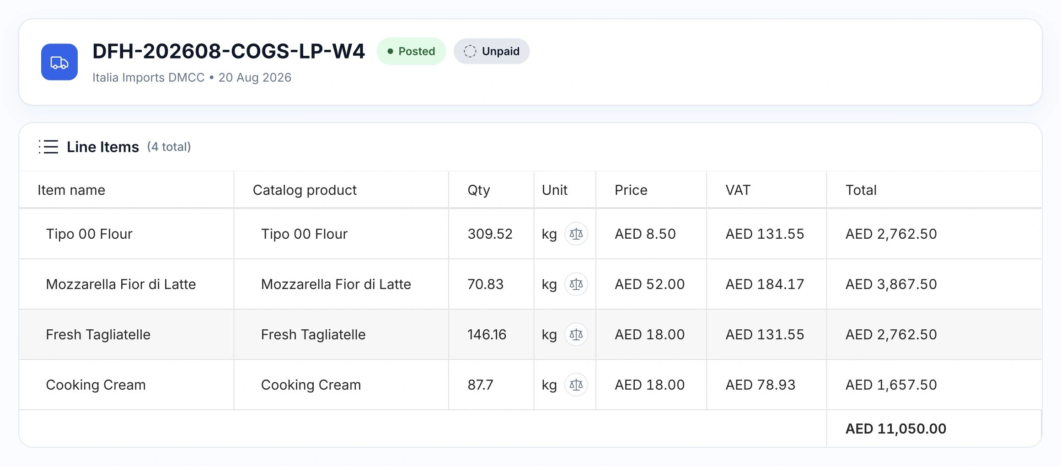Click Tipo 00 Flour in Catalog product column
This screenshot has width=1061, height=466.
pos(304,234)
